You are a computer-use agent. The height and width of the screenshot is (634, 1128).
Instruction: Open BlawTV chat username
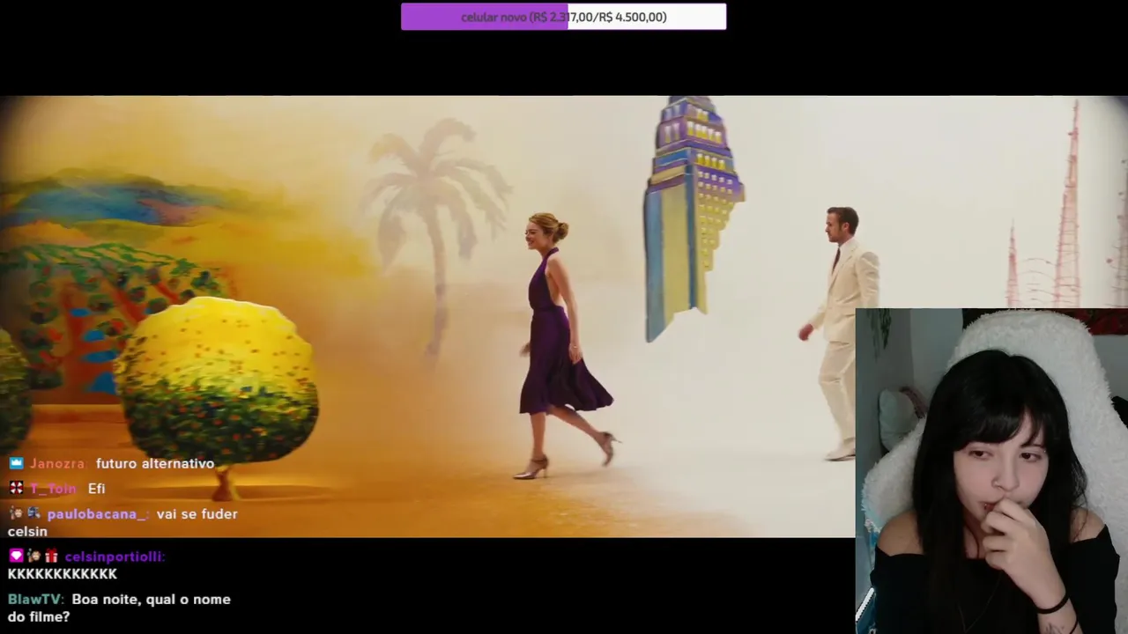(36, 600)
